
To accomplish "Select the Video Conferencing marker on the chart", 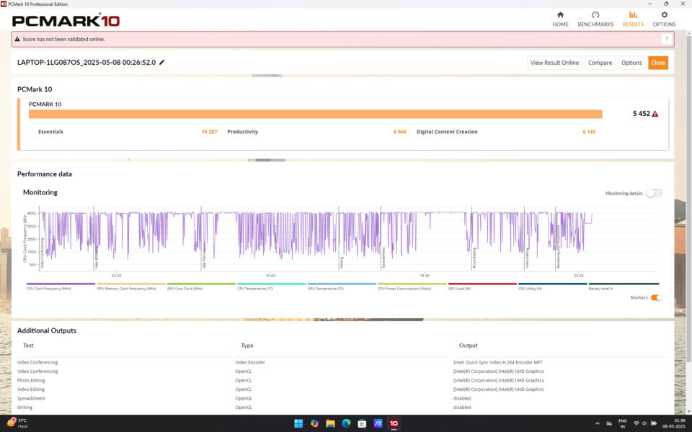I will point(43,254).
